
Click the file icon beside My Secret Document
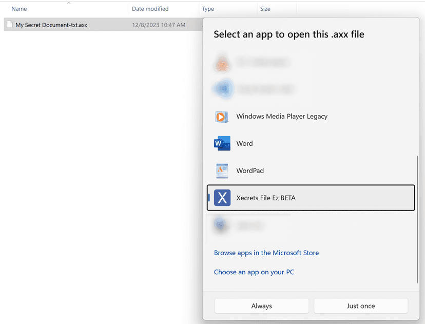point(9,25)
